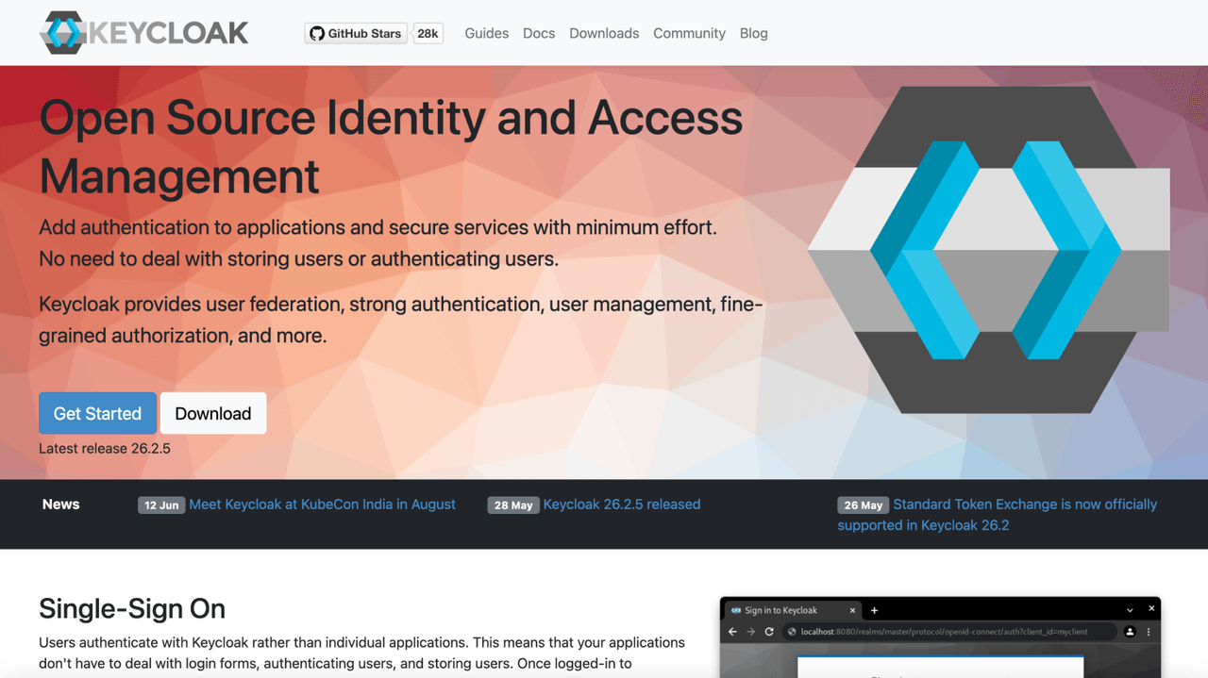Open a new tab with the plus icon
Viewport: 1208px width, 678px height.
(x=874, y=609)
